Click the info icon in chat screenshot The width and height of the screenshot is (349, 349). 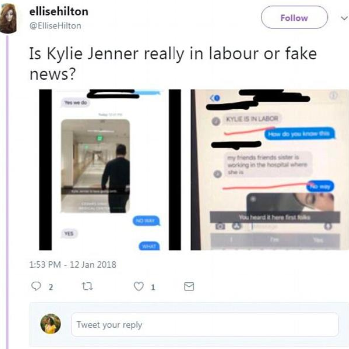(x=333, y=96)
